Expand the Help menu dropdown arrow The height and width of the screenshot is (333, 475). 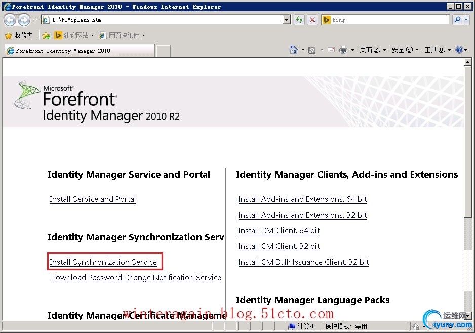point(465,50)
